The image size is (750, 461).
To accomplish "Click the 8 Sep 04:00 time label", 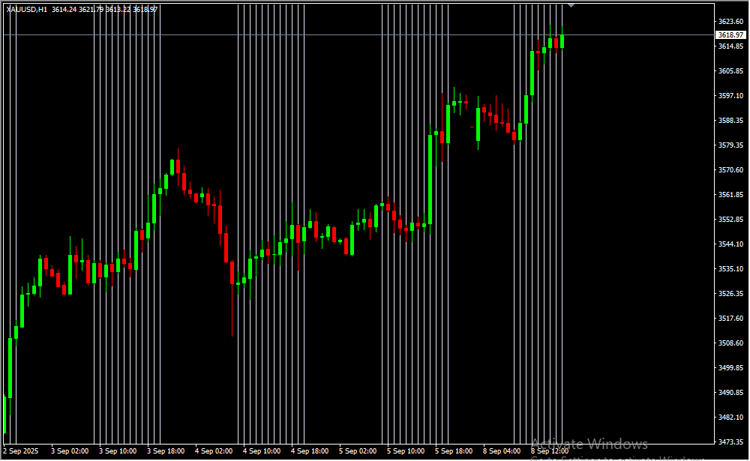I will [502, 451].
